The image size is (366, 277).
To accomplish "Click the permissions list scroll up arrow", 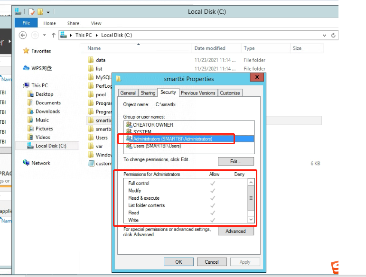I will [251, 182].
